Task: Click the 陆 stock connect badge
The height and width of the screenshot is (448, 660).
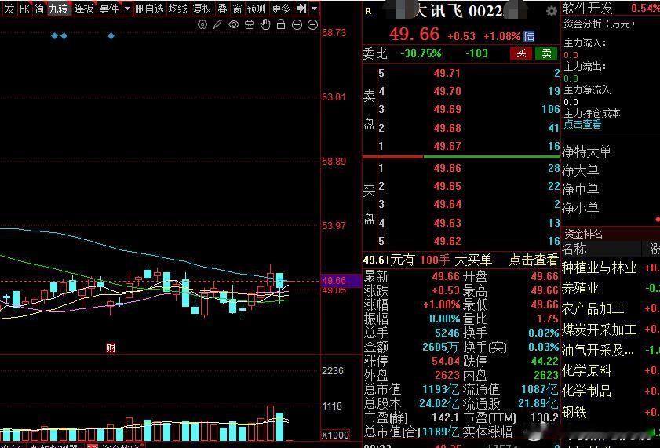Action: (x=529, y=36)
